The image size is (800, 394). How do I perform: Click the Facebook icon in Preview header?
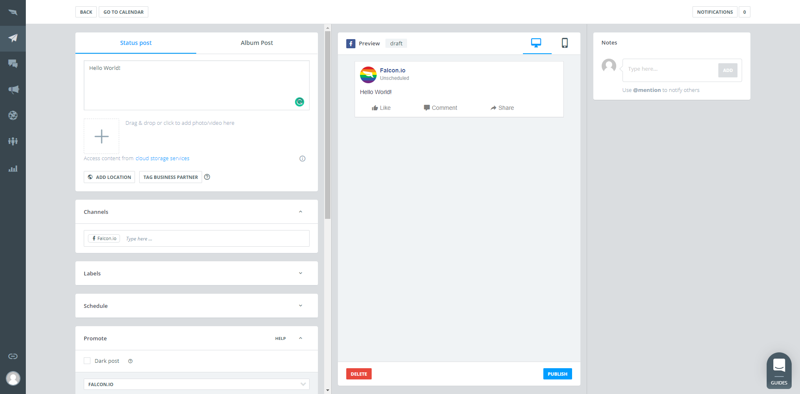pos(351,43)
